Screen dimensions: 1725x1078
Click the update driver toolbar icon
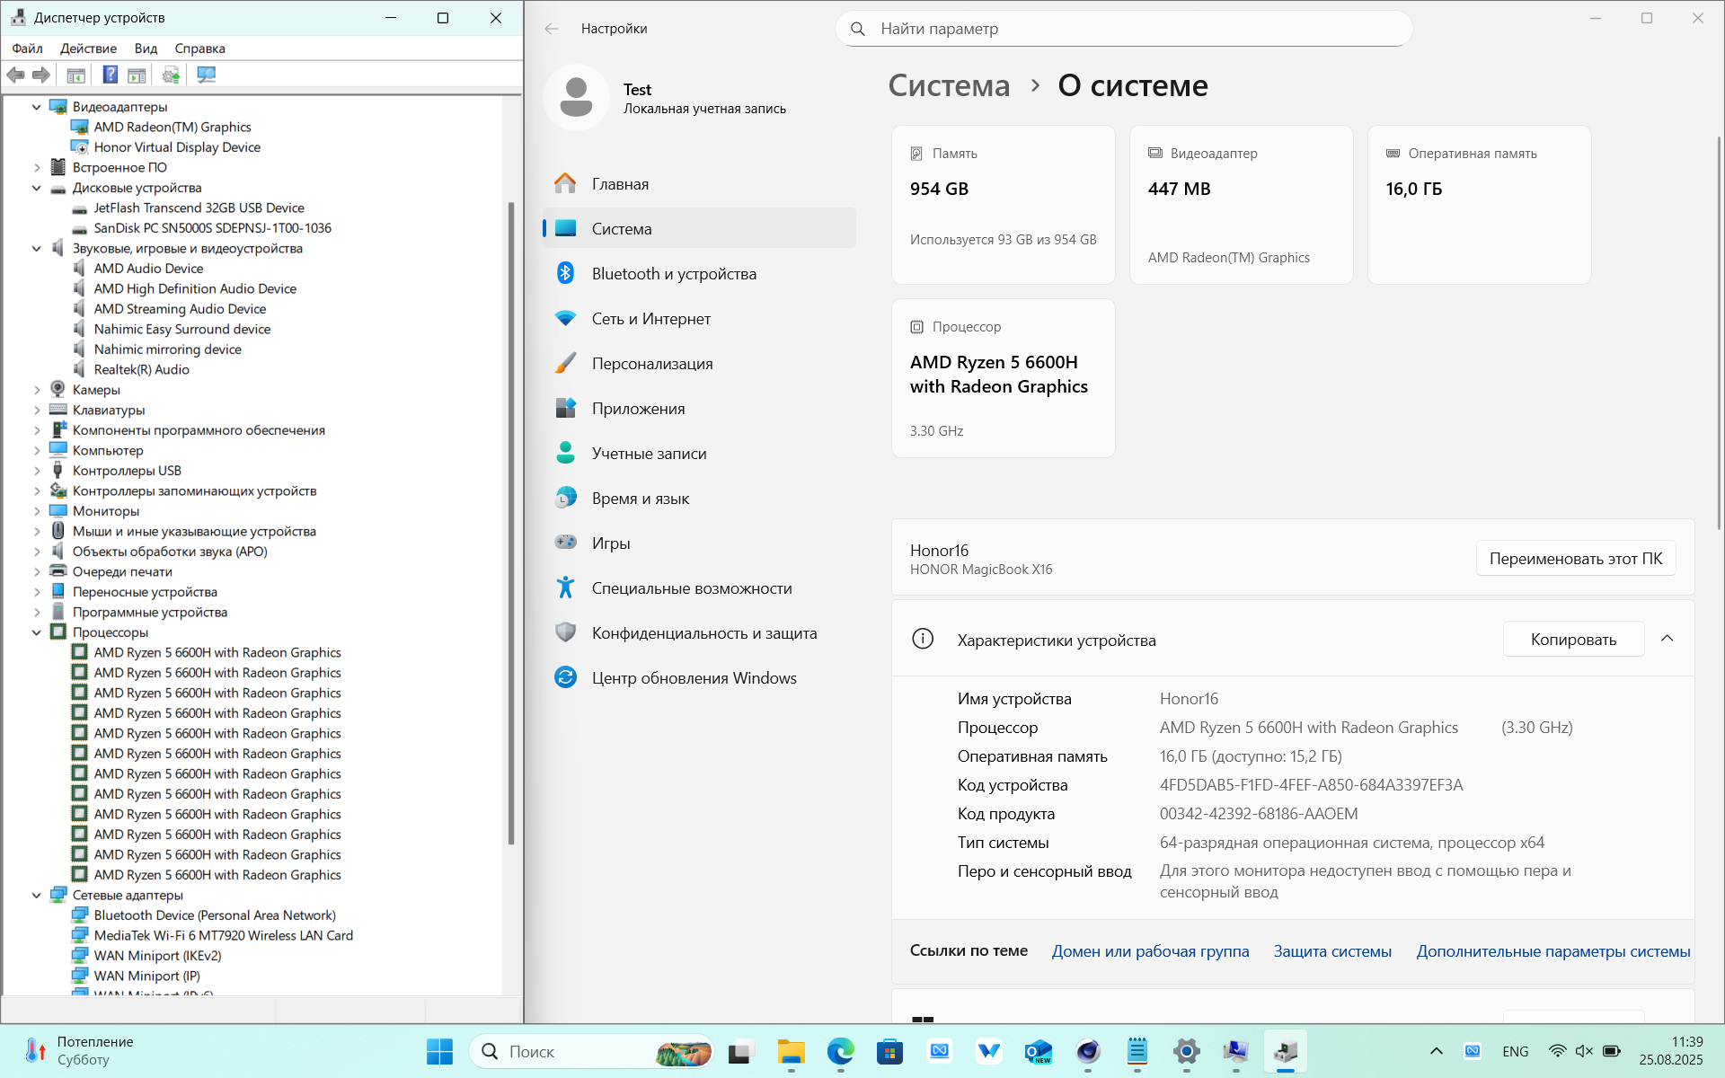[x=171, y=75]
